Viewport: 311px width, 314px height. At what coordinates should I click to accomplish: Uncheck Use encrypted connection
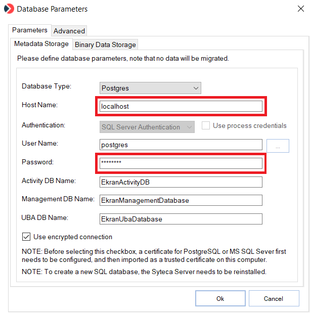tap(26, 237)
